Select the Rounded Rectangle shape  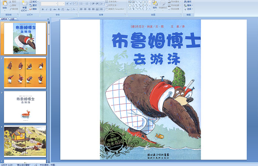click(130, 6)
